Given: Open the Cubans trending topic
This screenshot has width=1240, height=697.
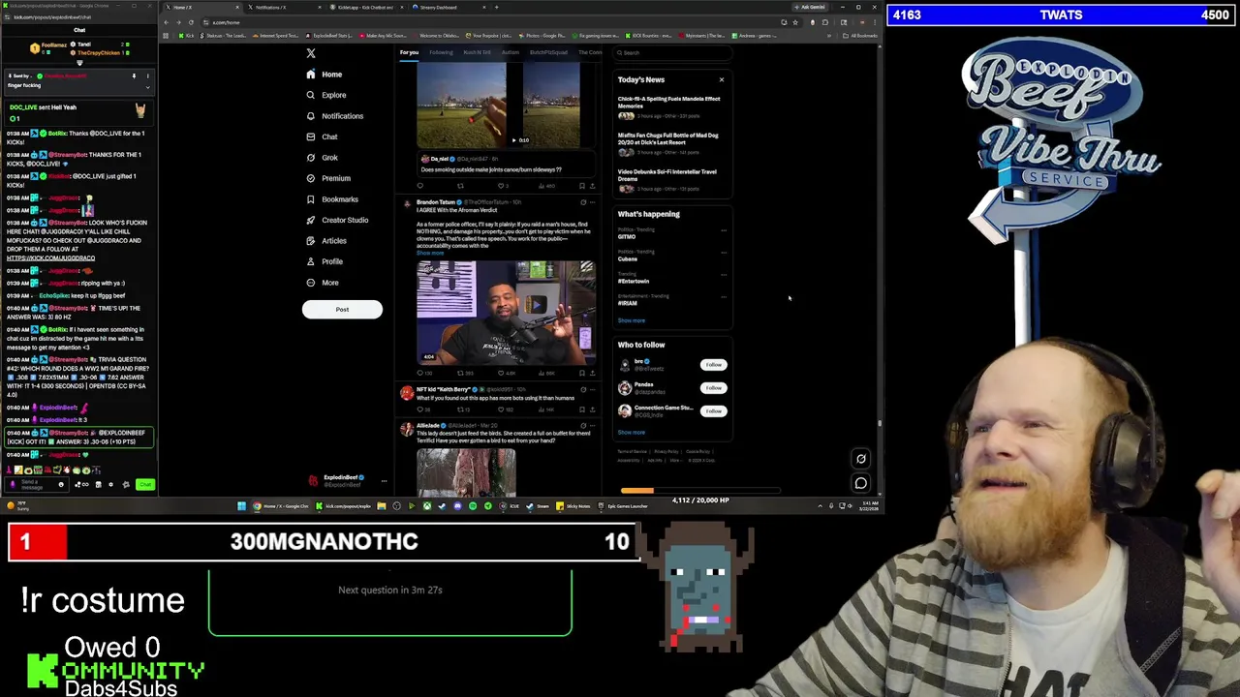Looking at the screenshot, I should click(628, 259).
